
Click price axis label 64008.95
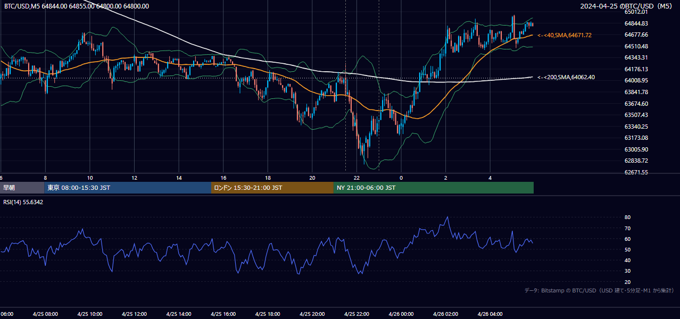pyautogui.click(x=636, y=80)
